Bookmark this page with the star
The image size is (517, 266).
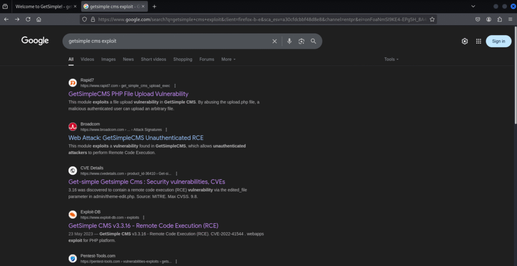click(432, 20)
